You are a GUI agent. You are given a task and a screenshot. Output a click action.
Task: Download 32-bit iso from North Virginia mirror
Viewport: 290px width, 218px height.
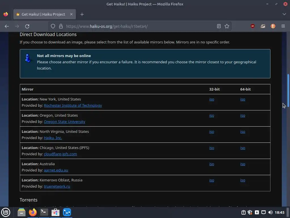212,132
